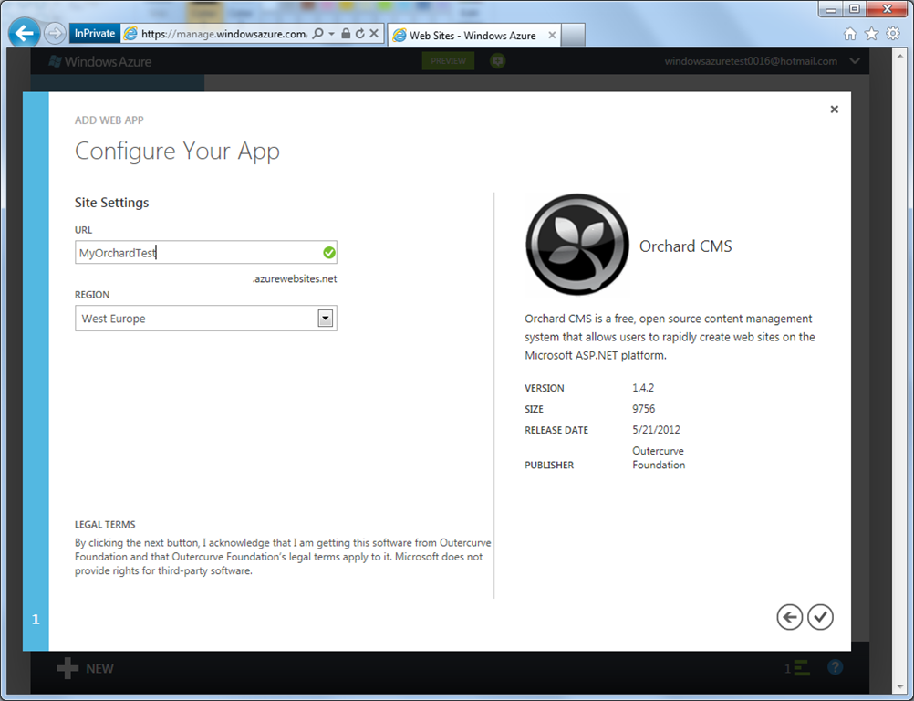Go to the previous wizard step arrow
Image resolution: width=914 pixels, height=701 pixels.
(789, 618)
